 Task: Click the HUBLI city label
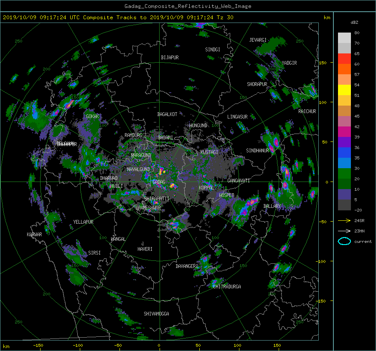pyautogui.click(x=117, y=186)
